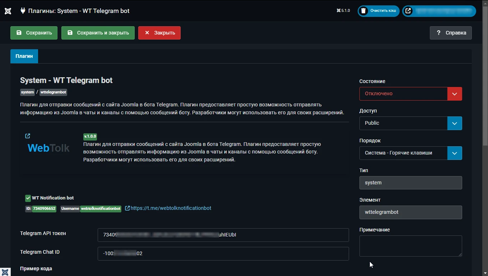The width and height of the screenshot is (488, 276).
Task: Click the question mark icon on Справка
Action: pos(438,33)
